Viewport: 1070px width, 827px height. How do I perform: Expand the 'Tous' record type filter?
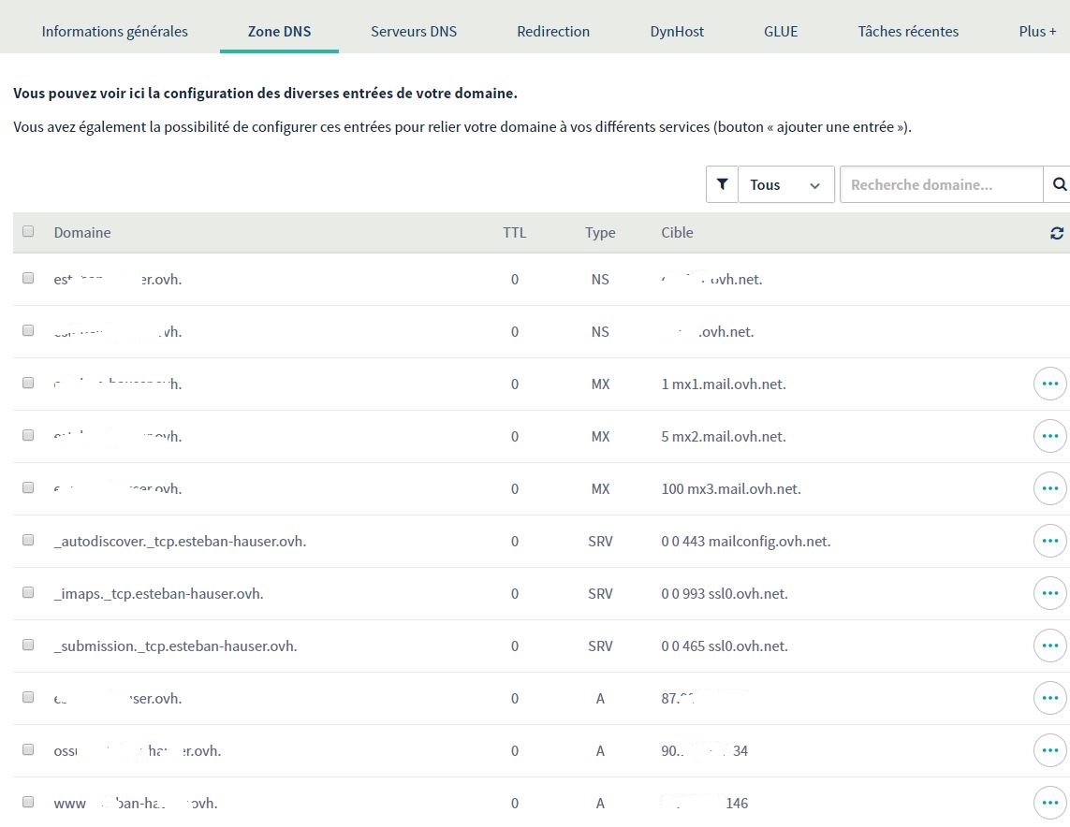(x=785, y=185)
